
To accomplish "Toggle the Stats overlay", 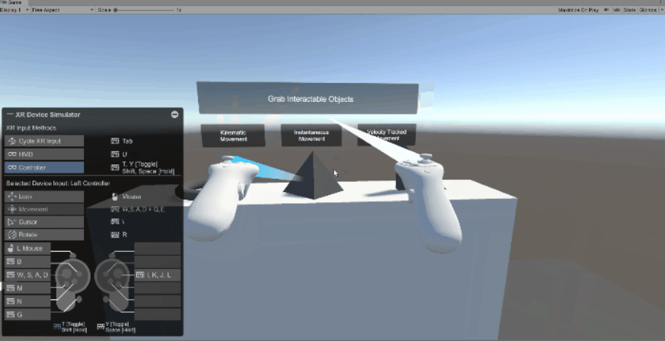I will pyautogui.click(x=629, y=11).
